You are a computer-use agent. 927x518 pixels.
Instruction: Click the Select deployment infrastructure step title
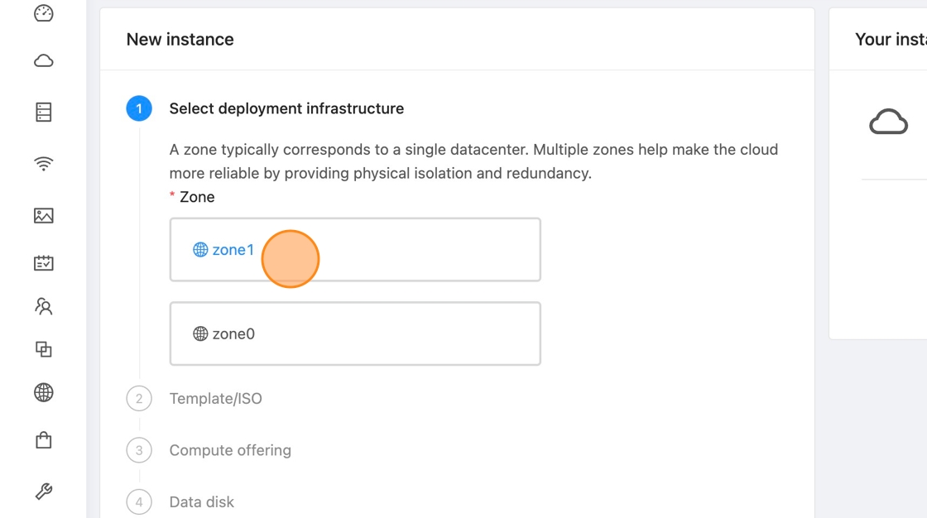tap(286, 108)
